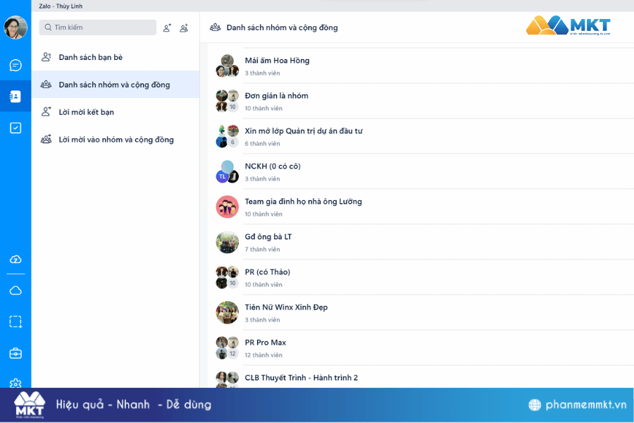Click Đơn giản là nhóm group avatar

228,102
